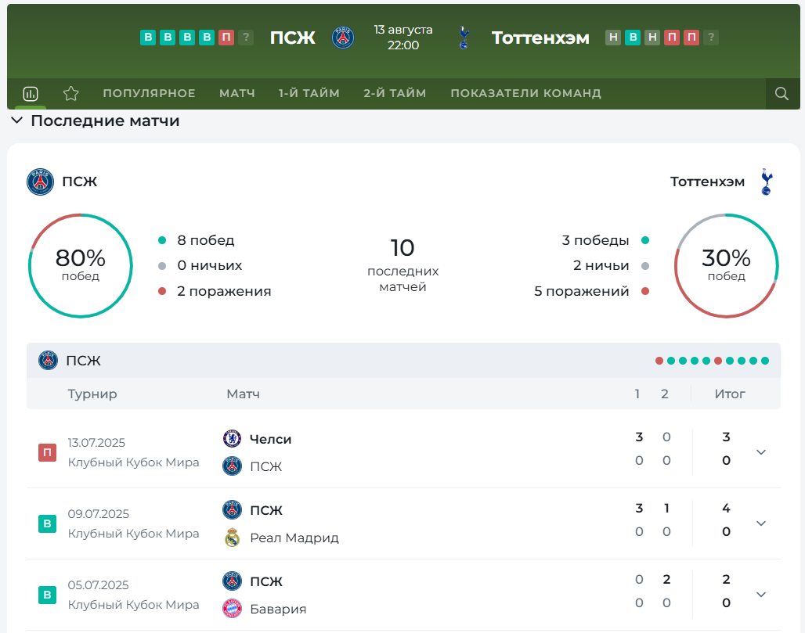Open the 1-й тайм tab
Screen dimensions: 805x633
(309, 93)
